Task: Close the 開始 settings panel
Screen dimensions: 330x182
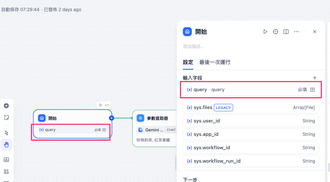Action: pos(315,32)
